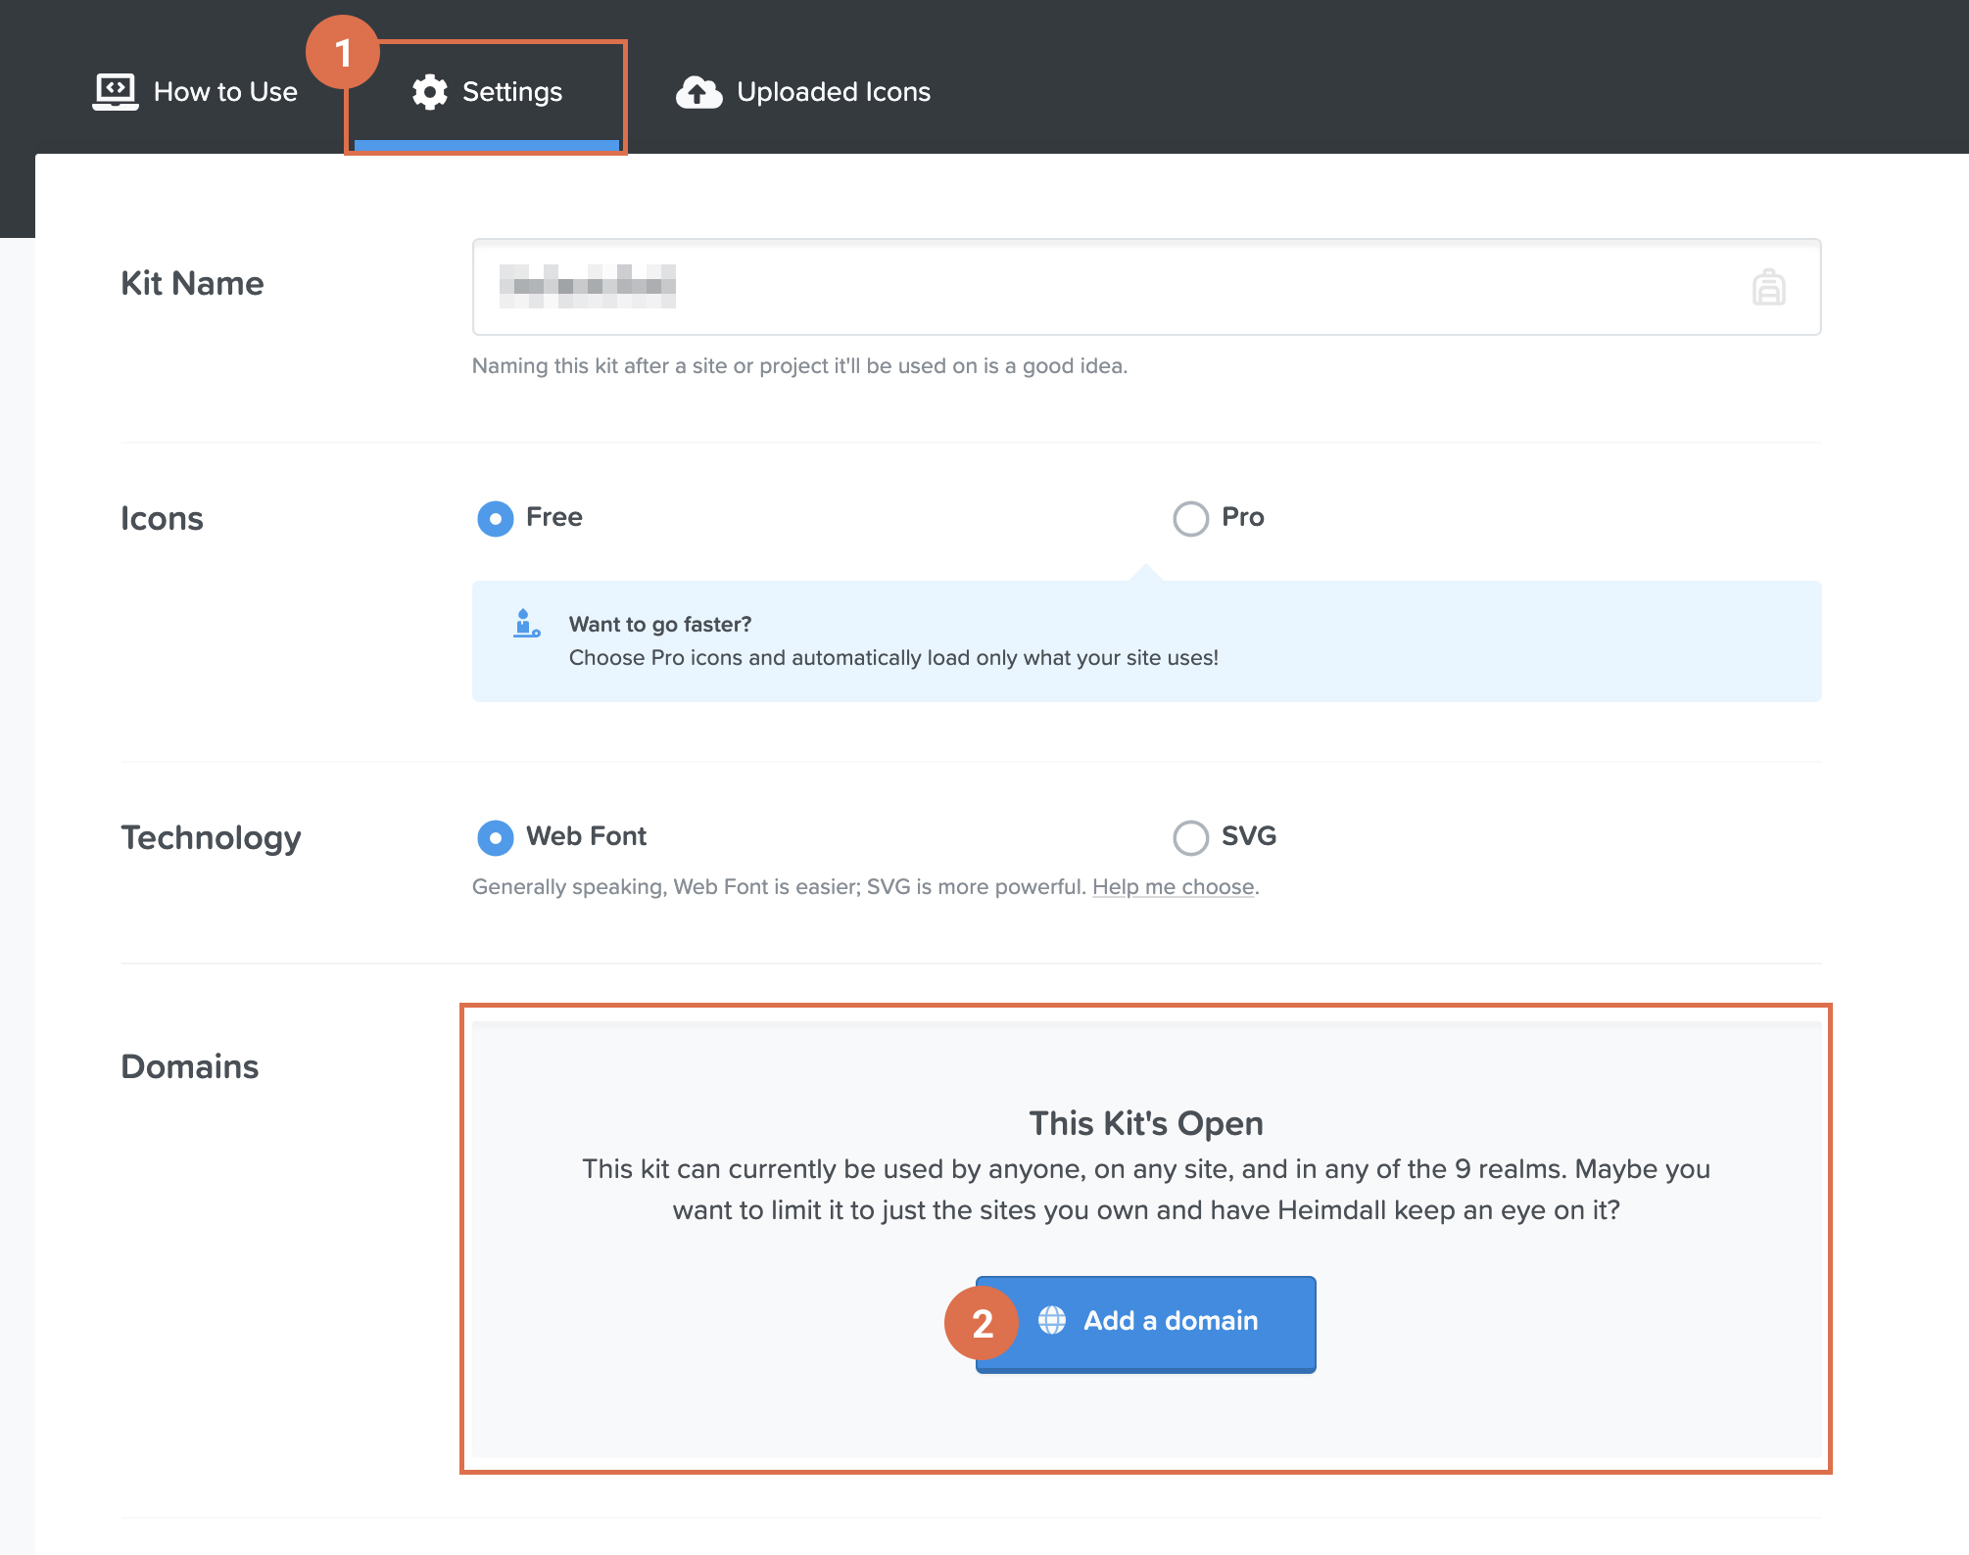Viewport: 1969px width, 1555px height.
Task: Switch to the Settings tab
Action: [511, 92]
